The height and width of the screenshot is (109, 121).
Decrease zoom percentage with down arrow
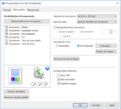pos(111,33)
